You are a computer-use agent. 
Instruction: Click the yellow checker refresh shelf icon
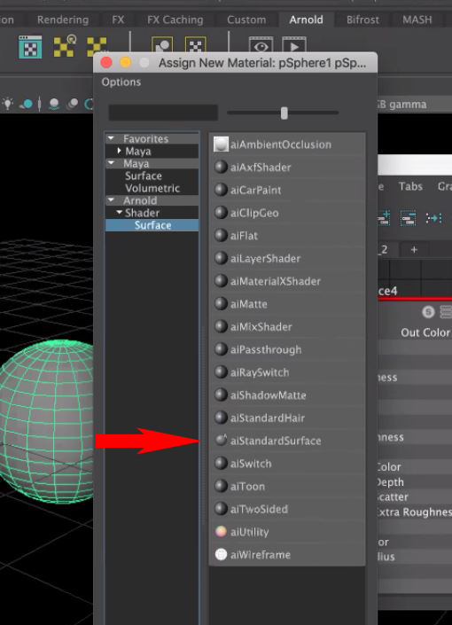click(65, 45)
